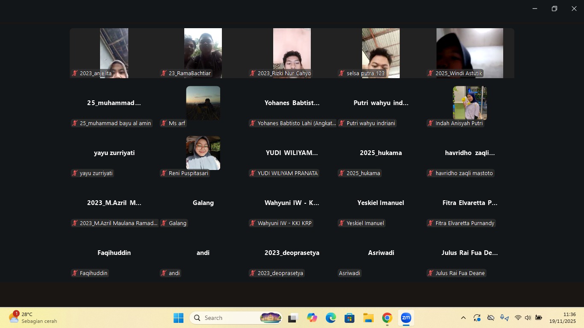The width and height of the screenshot is (584, 328).
Task: Open the clock and date calendar flyout
Action: tap(562, 318)
